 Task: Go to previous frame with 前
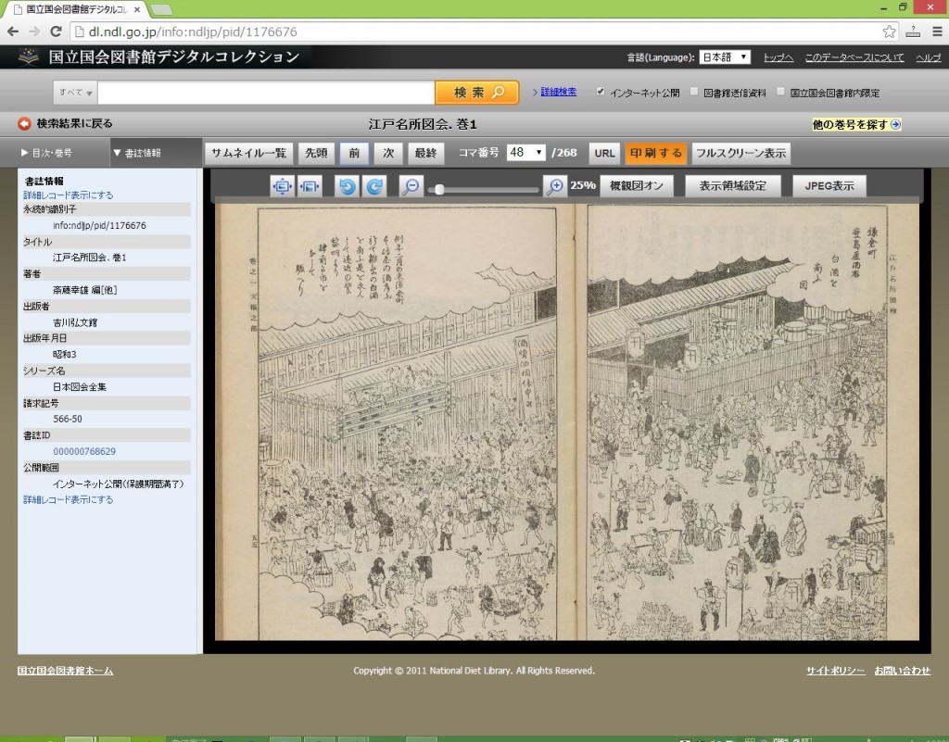click(x=354, y=153)
